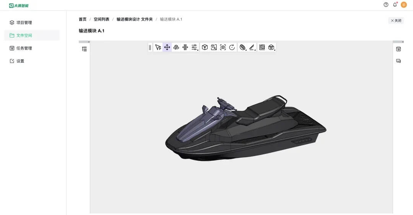The image size is (413, 215).
Task: Click the 项目管理 layers icon
Action: tap(12, 23)
